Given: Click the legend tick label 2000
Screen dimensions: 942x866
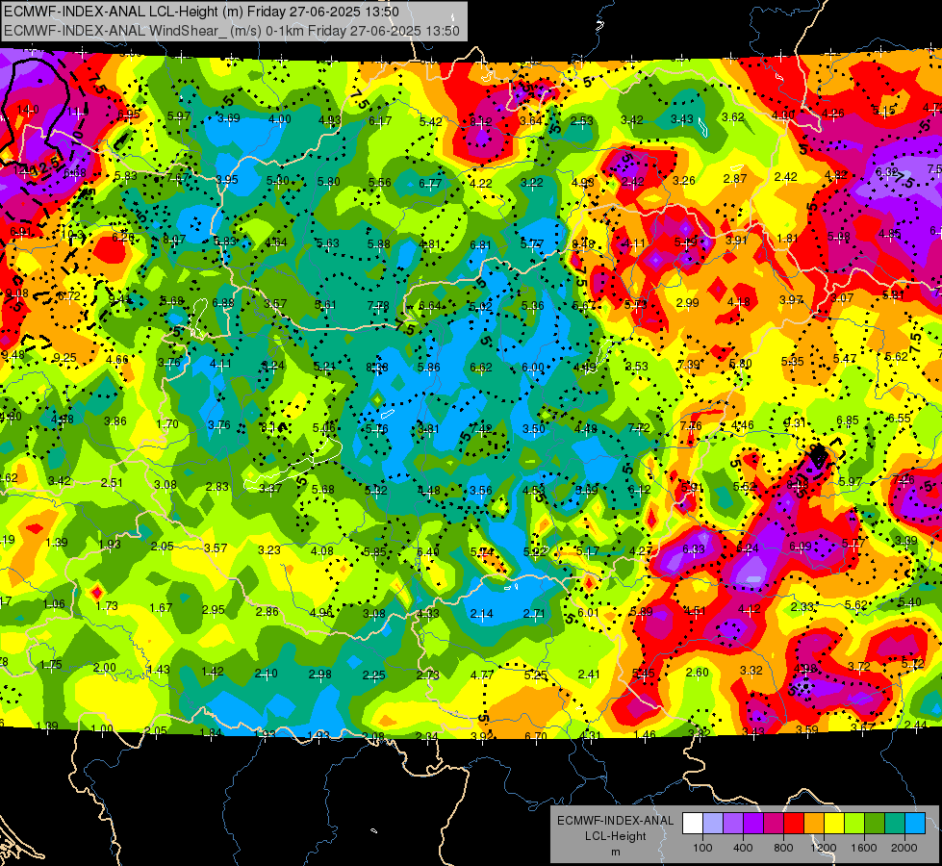Looking at the screenshot, I should tap(904, 848).
